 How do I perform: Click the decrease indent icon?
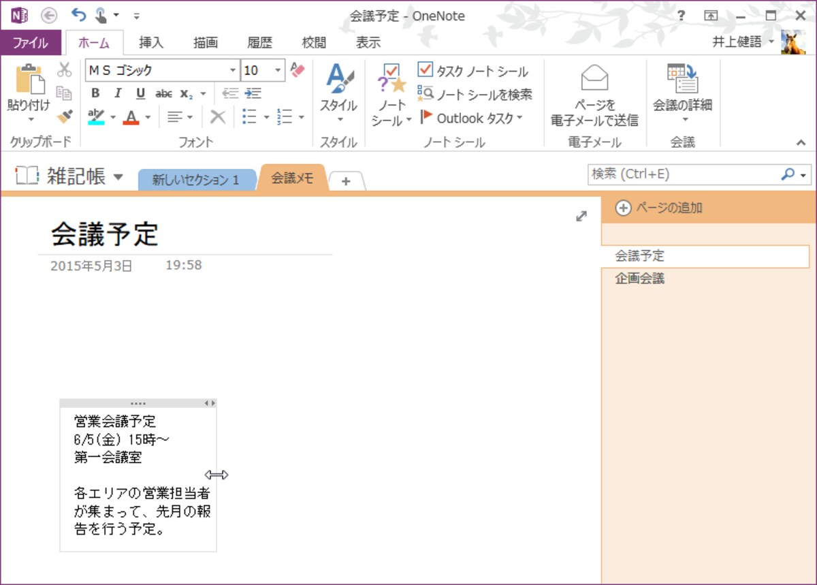(231, 93)
